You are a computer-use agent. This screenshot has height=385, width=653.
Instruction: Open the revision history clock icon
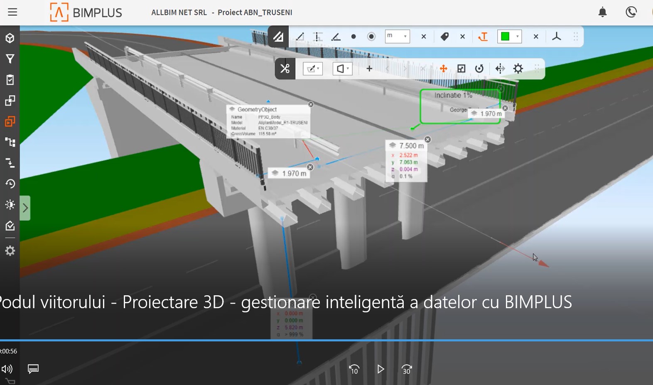click(10, 184)
